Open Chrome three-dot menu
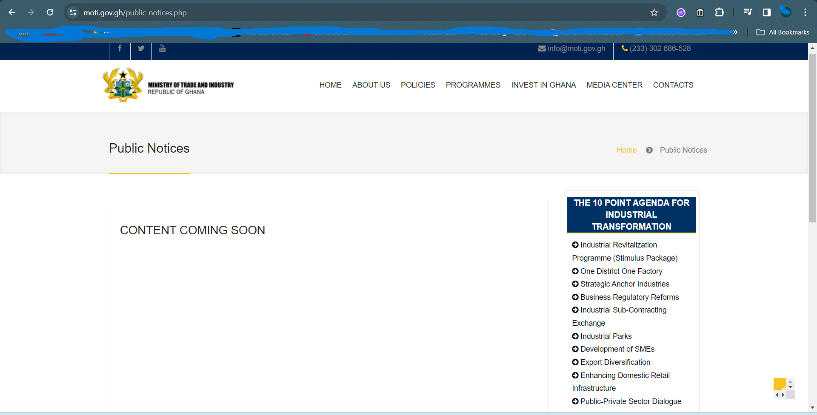The width and height of the screenshot is (817, 415). (805, 12)
